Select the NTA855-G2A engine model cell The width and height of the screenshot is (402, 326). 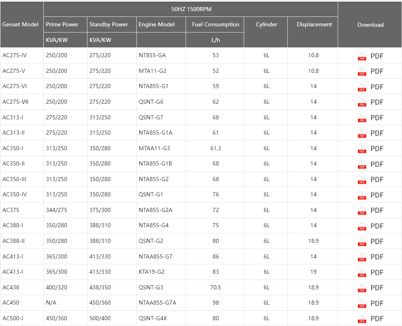click(x=161, y=210)
